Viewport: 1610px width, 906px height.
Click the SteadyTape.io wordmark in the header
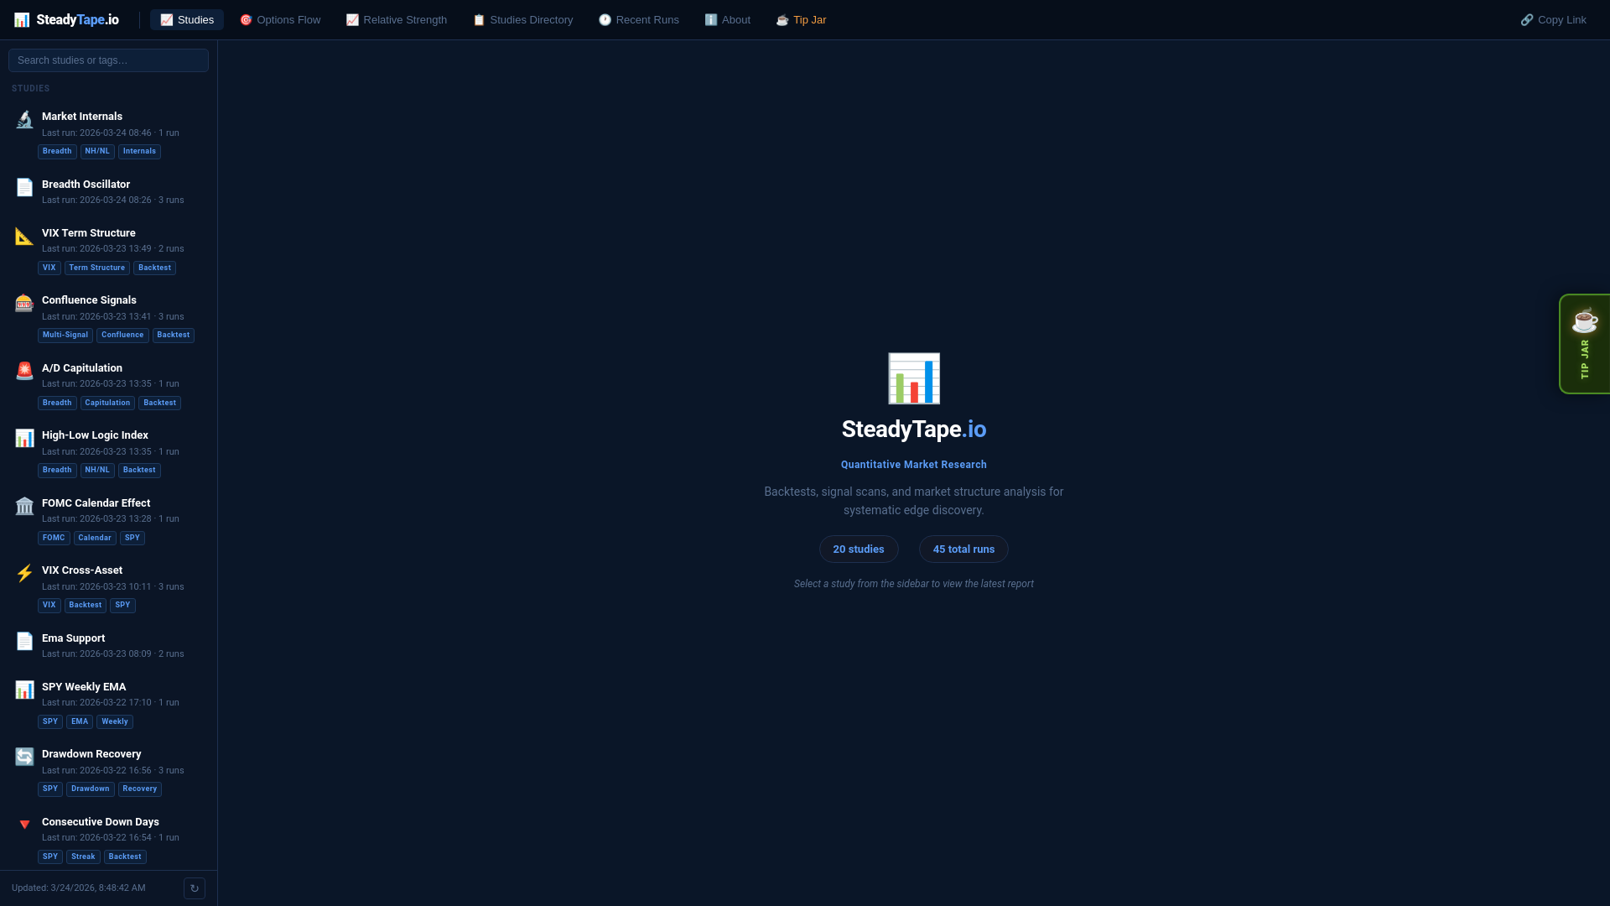pos(78,20)
